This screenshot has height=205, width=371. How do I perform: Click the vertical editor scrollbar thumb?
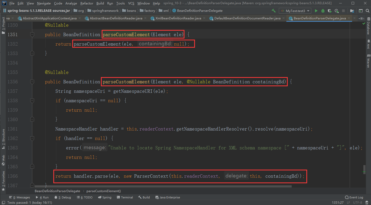364,169
